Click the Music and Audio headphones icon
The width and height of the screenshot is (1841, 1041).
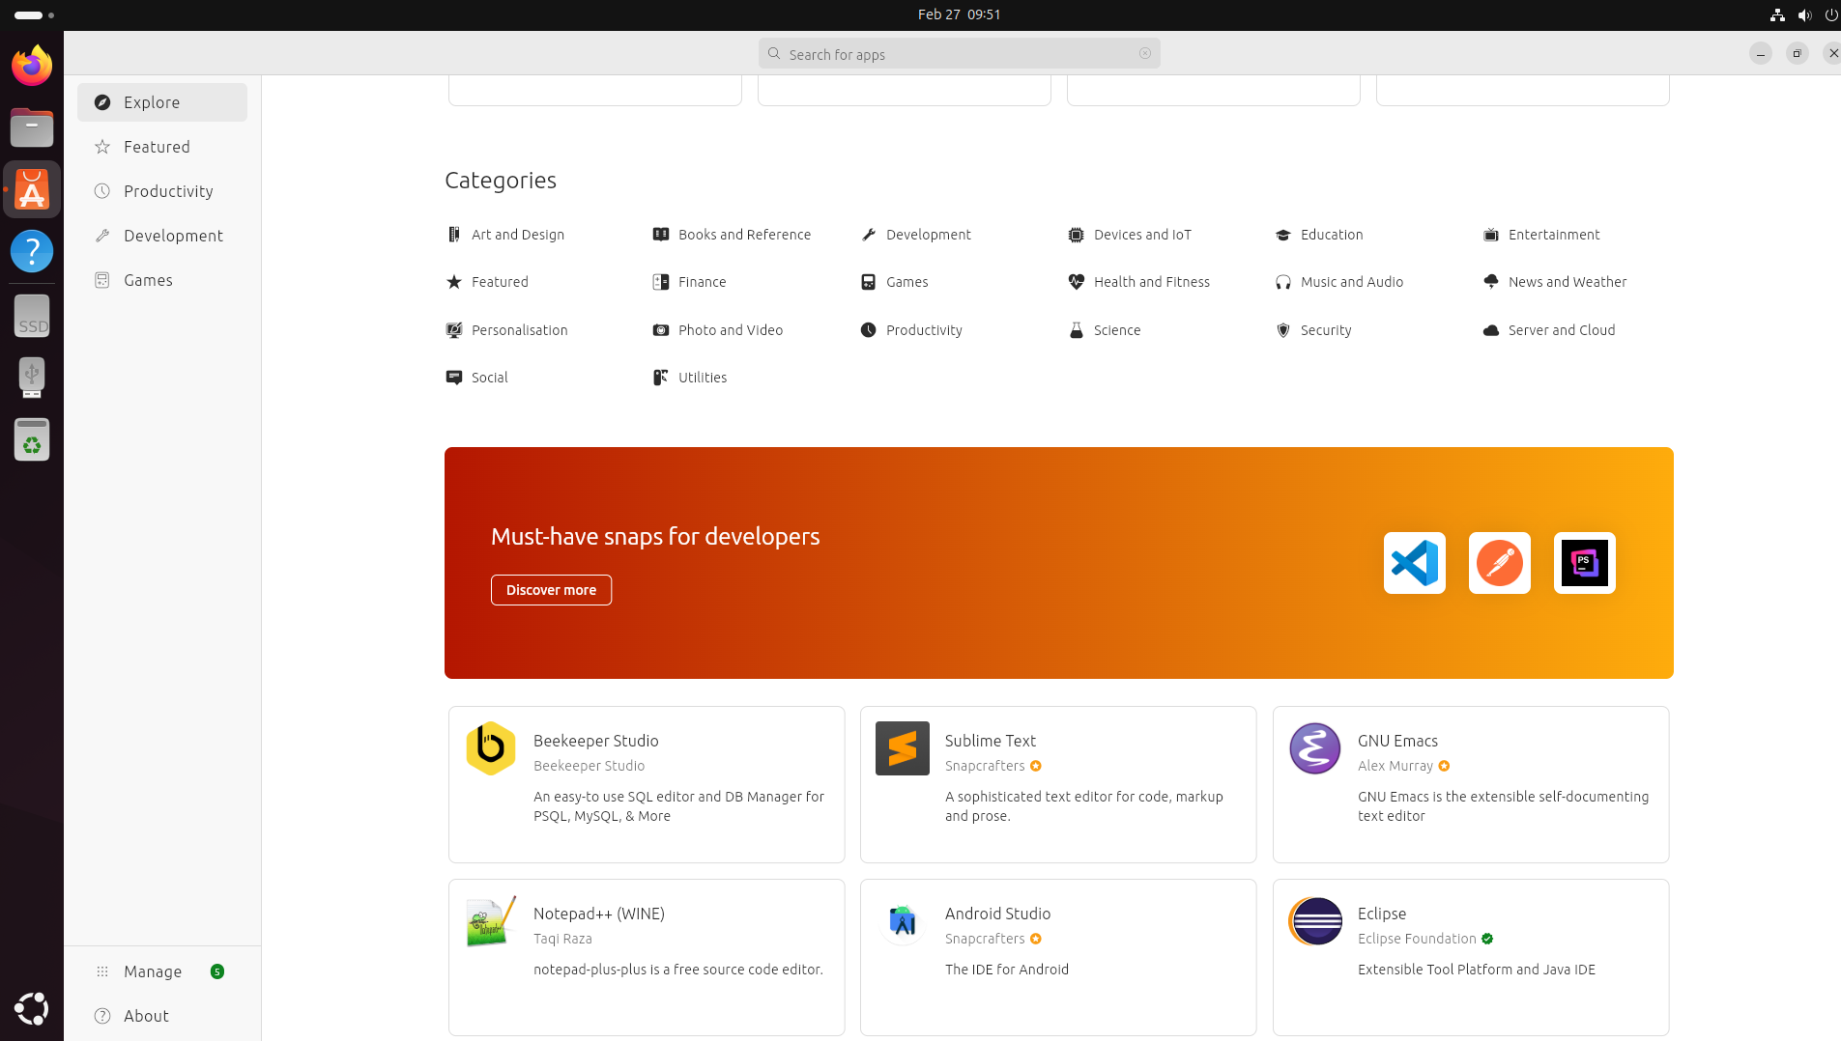pyautogui.click(x=1283, y=282)
